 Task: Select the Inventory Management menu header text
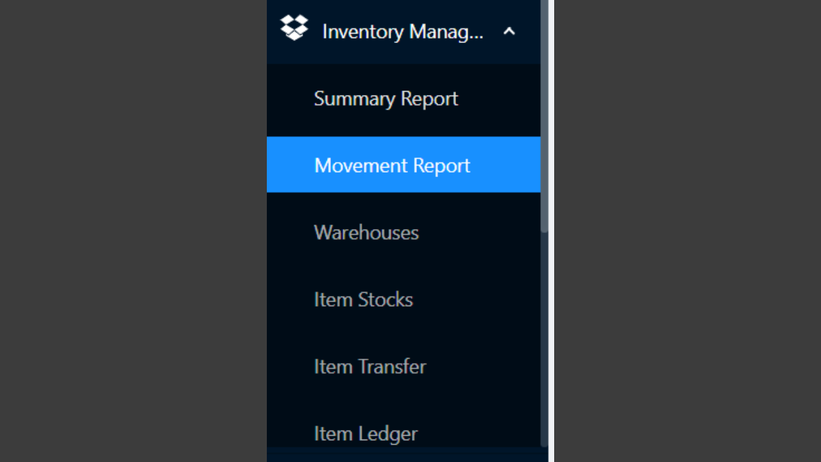(x=403, y=31)
